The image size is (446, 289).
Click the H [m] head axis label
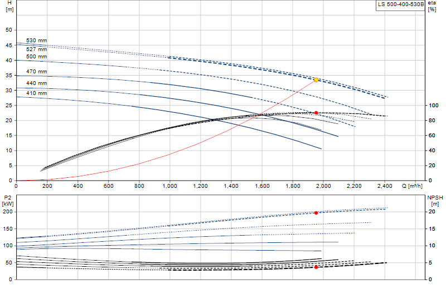[x=9, y=6]
